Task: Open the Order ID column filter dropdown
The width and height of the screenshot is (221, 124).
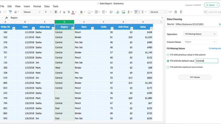Action: 14,28
